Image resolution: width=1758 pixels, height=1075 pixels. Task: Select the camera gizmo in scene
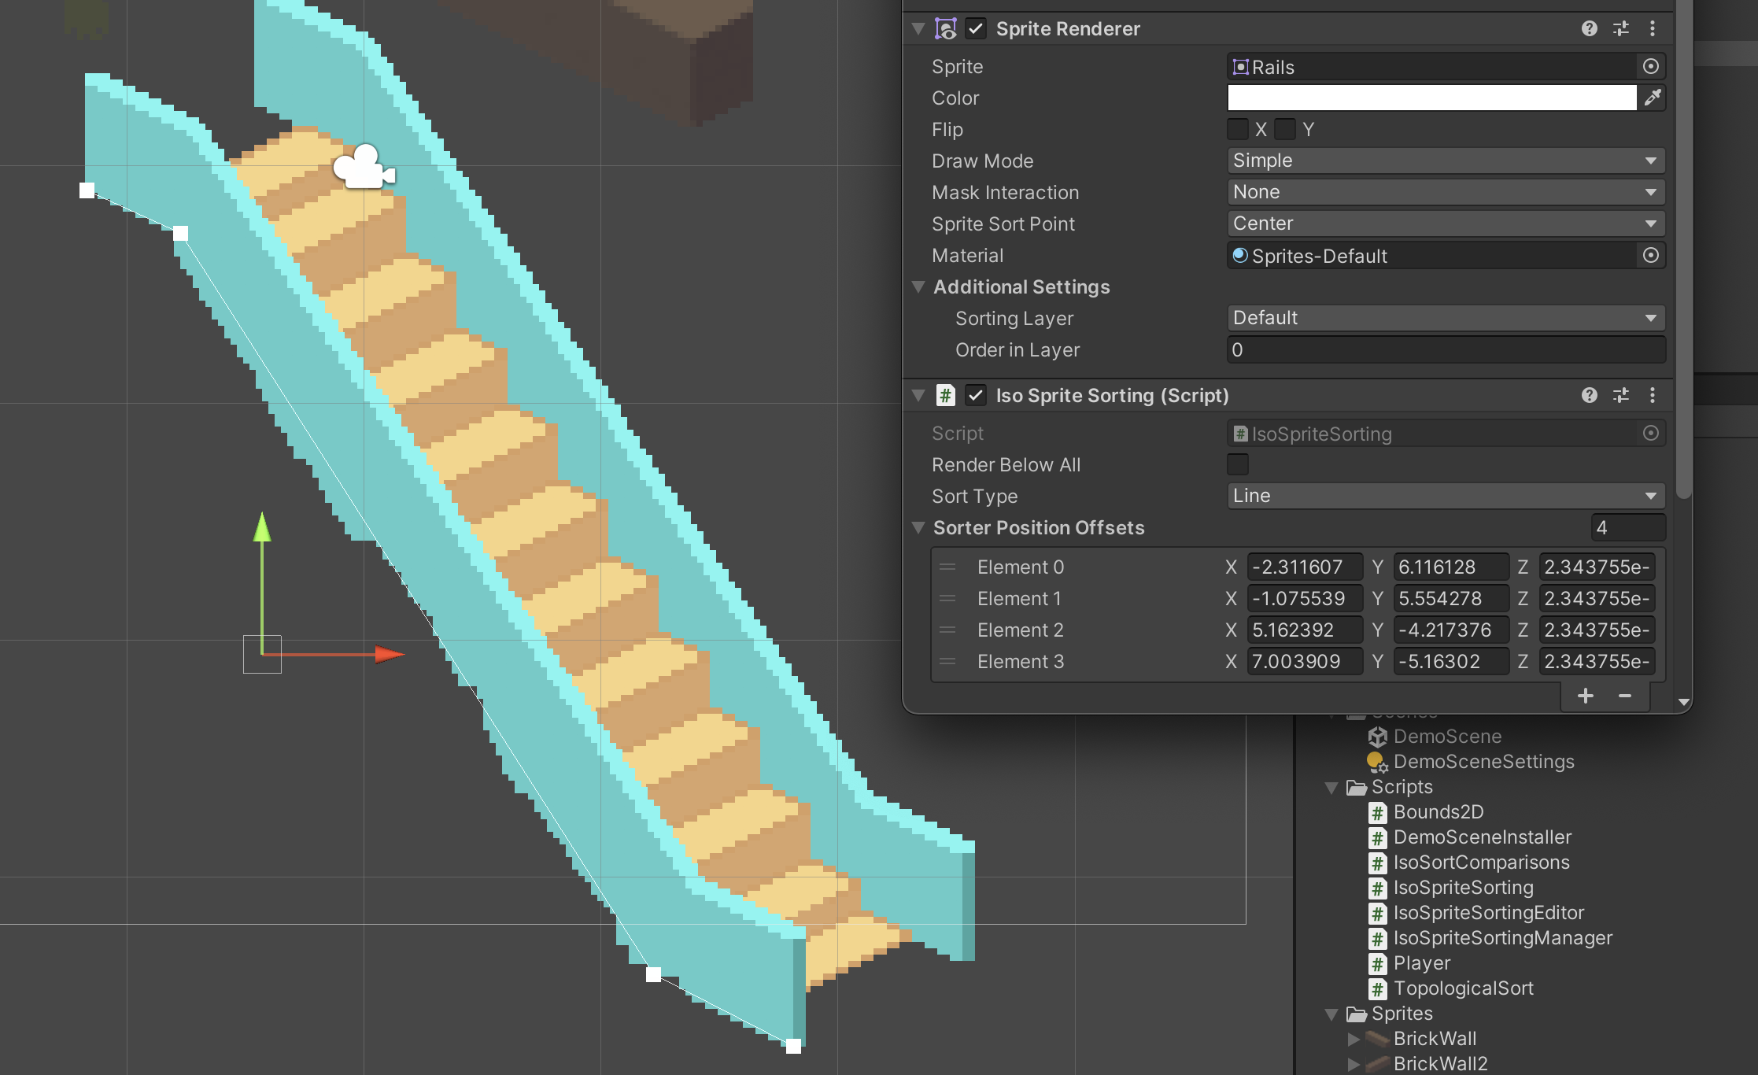click(x=364, y=167)
